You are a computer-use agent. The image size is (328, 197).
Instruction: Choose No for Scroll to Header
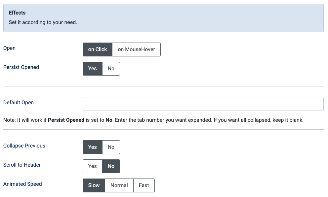tap(111, 166)
